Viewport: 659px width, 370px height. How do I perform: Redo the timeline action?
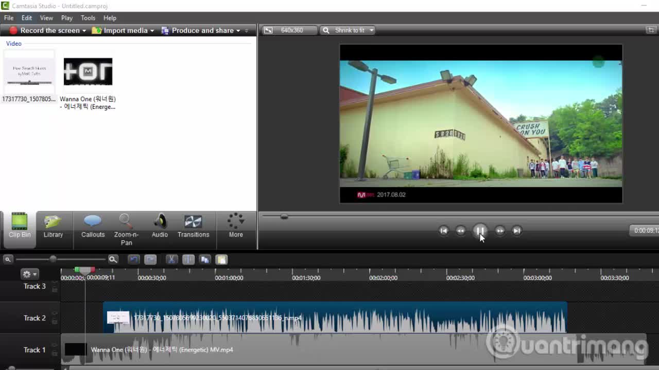(150, 260)
